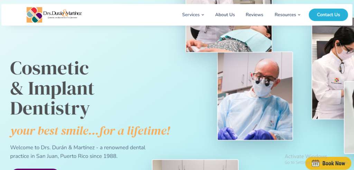Click the calendar icon in Book Now

pos(315,163)
